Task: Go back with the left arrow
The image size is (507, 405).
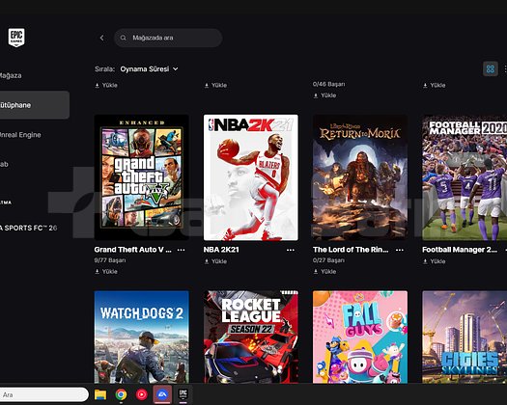Action: click(x=101, y=38)
